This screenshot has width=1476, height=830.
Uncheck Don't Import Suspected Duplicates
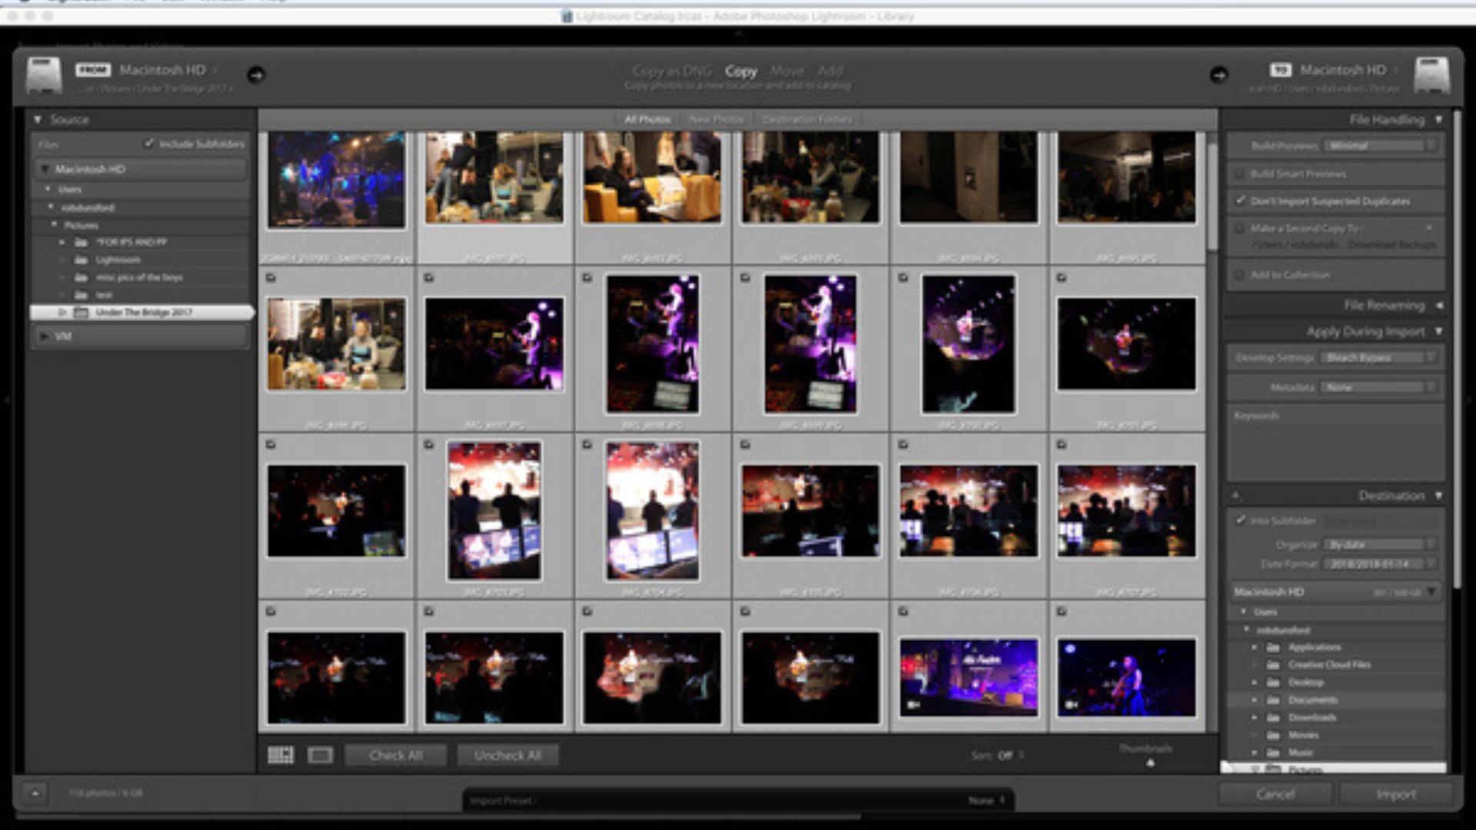[1240, 201]
